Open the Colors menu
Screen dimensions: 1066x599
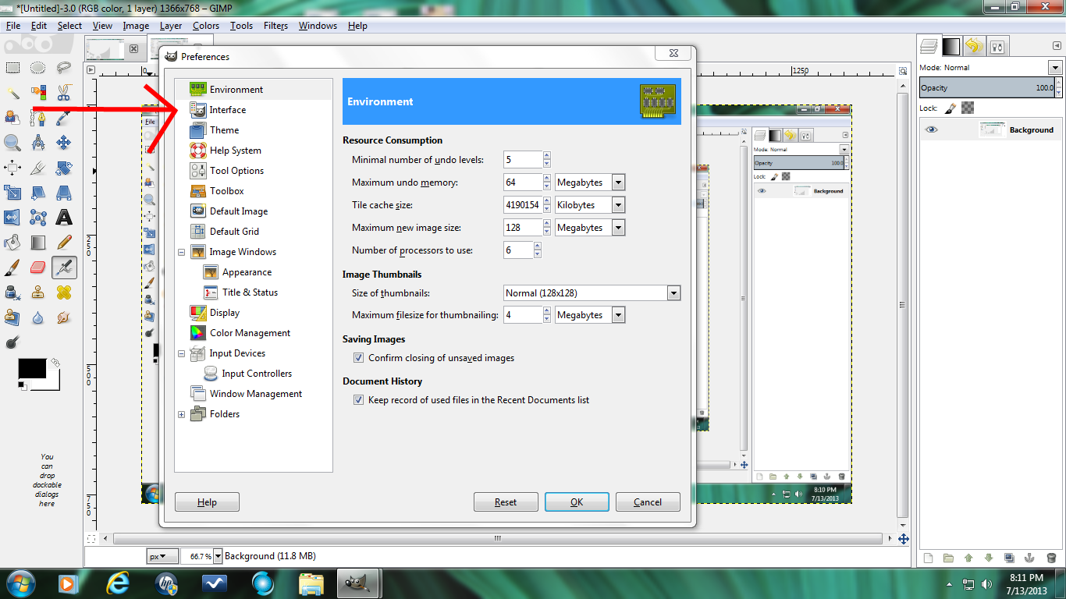pyautogui.click(x=205, y=26)
